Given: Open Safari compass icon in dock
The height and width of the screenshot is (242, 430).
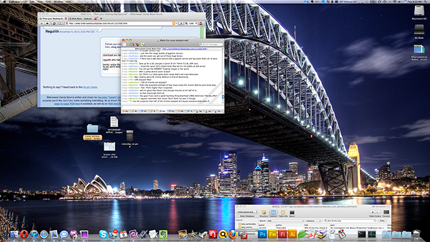Looking at the screenshot, I should 44,234.
